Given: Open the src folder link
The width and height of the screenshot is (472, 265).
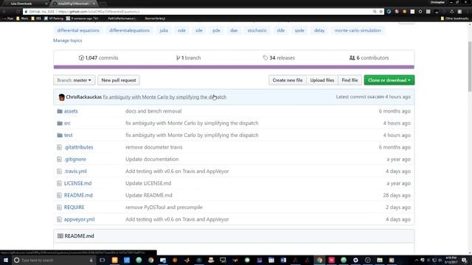Looking at the screenshot, I should pyautogui.click(x=67, y=123).
